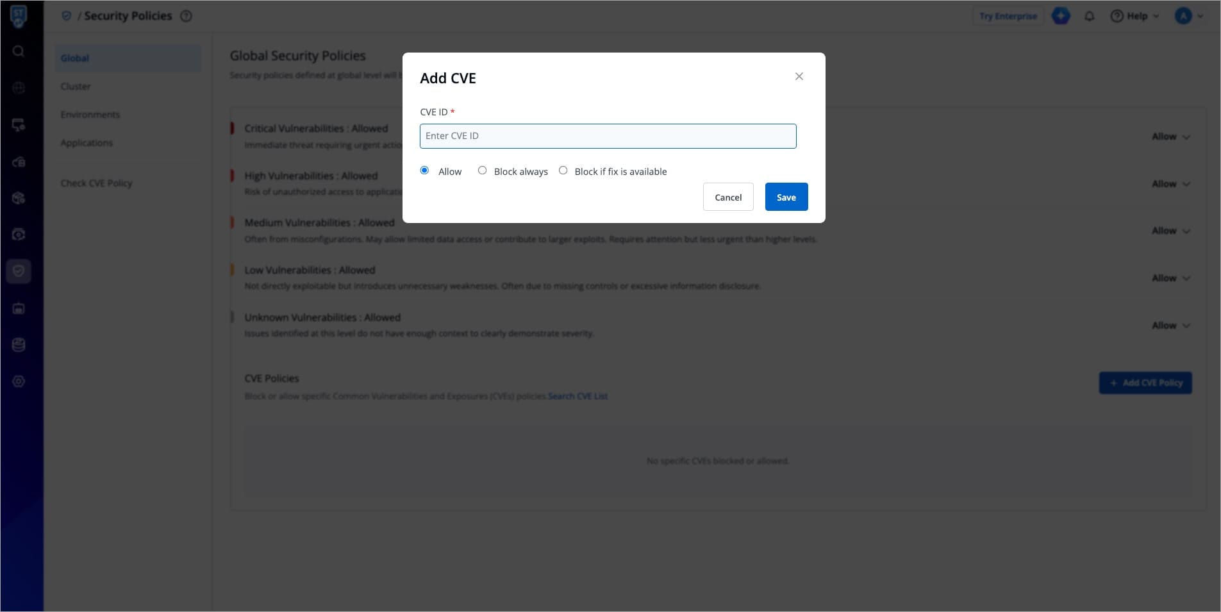The height and width of the screenshot is (612, 1221).
Task: Select the Allow radio button
Action: [424, 170]
